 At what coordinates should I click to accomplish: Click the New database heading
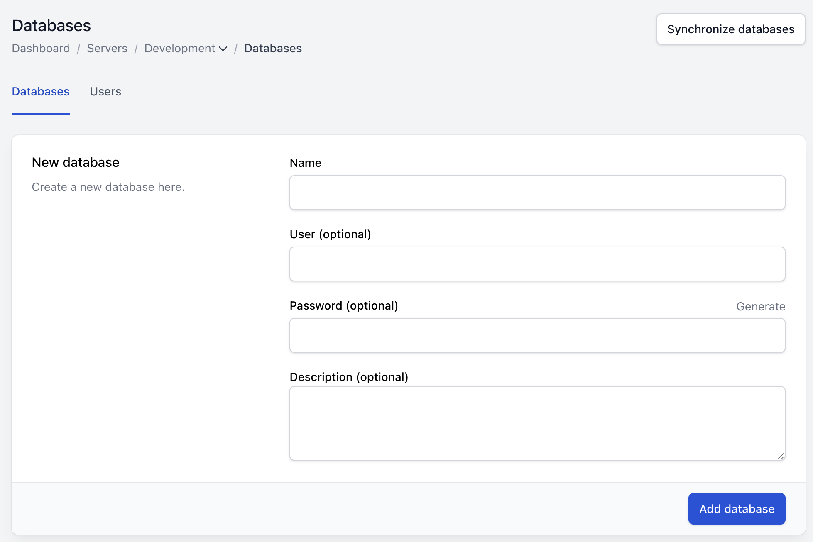point(76,162)
